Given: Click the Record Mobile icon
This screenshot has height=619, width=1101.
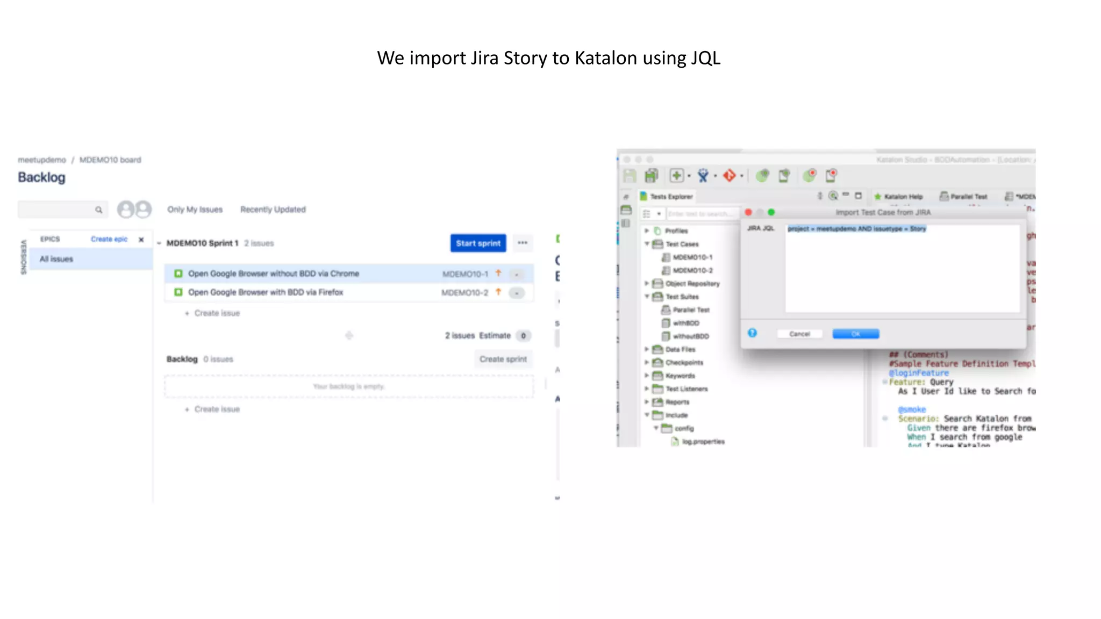Looking at the screenshot, I should coord(832,176).
